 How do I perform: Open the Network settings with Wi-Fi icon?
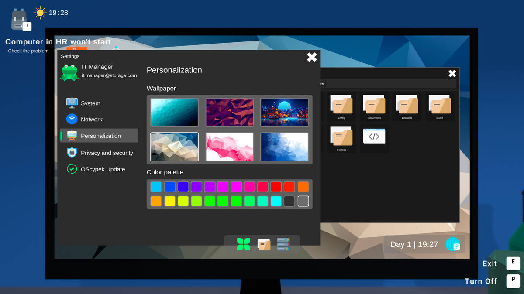[91, 120]
